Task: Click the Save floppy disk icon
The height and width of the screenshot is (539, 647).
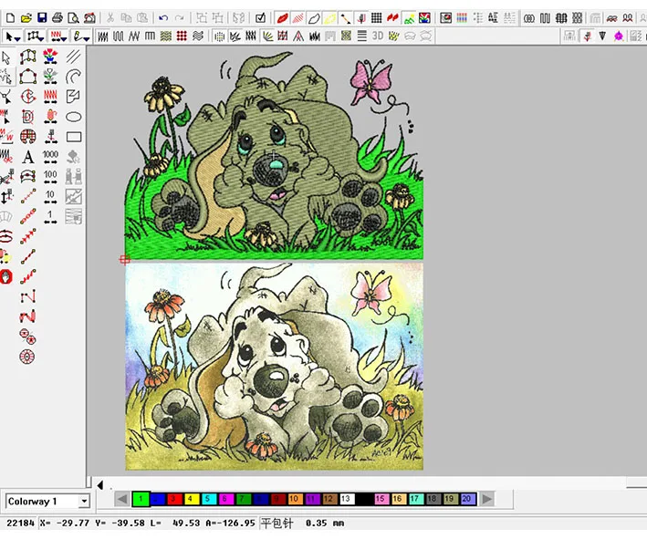Action: point(41,17)
